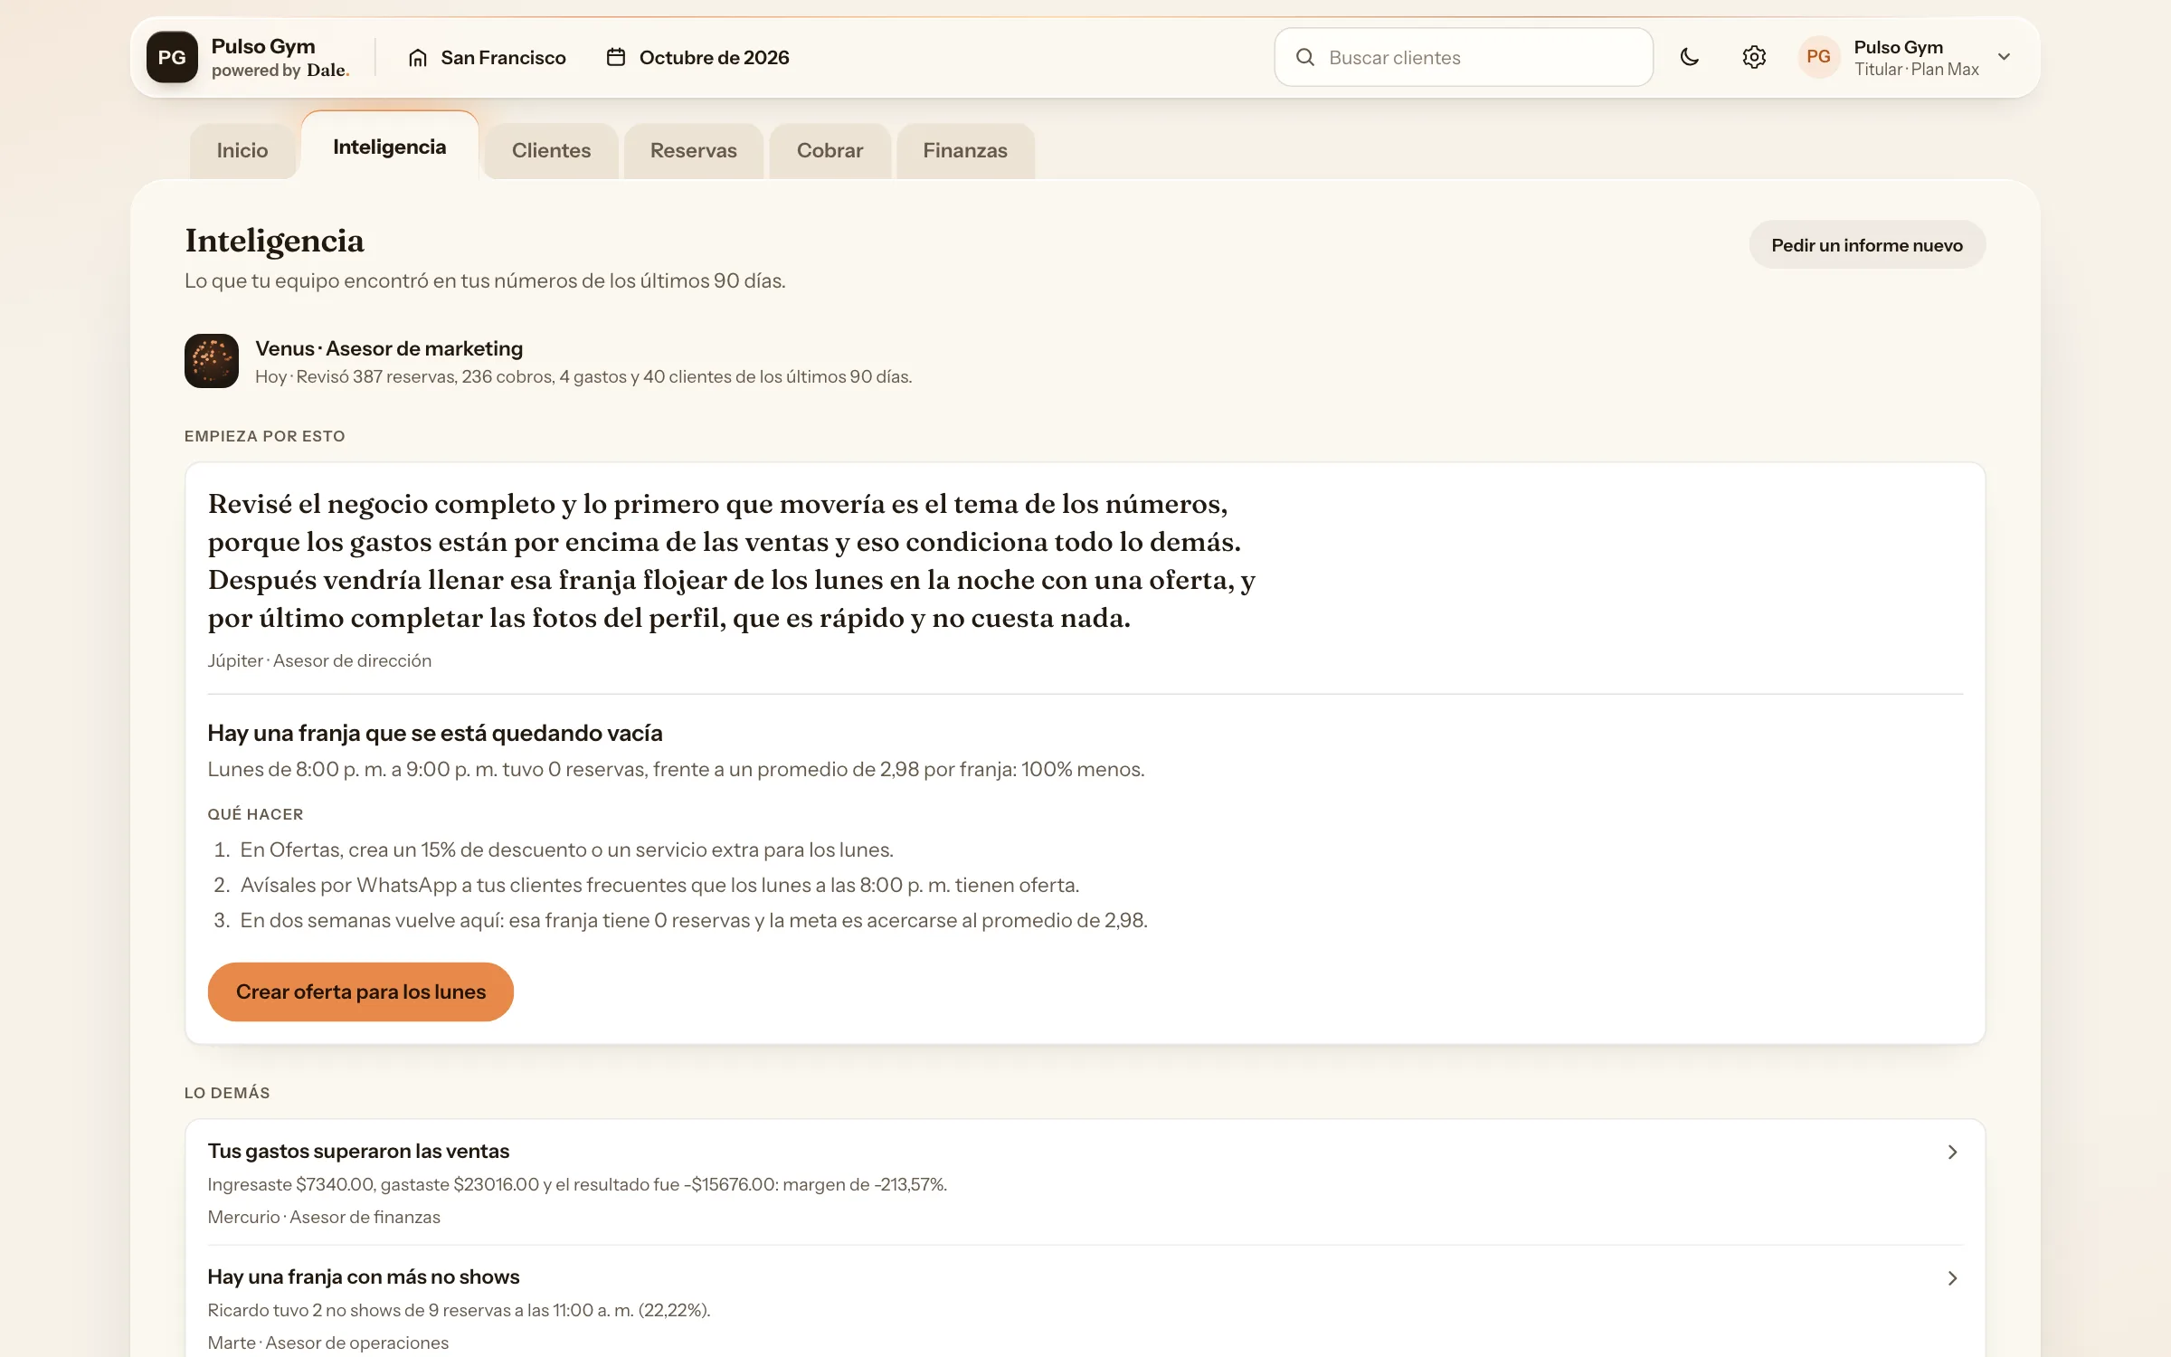Select the Cobrar tab
This screenshot has height=1357, width=2171.
pos(830,150)
